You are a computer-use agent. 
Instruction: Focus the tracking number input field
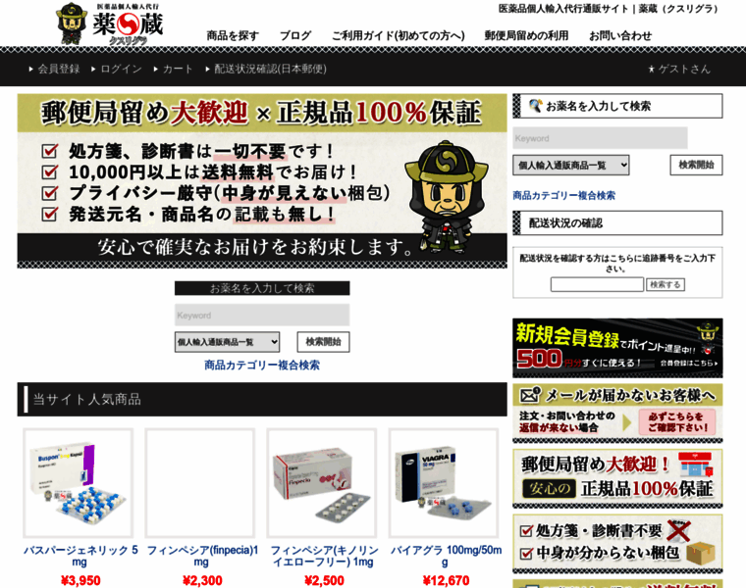click(597, 284)
